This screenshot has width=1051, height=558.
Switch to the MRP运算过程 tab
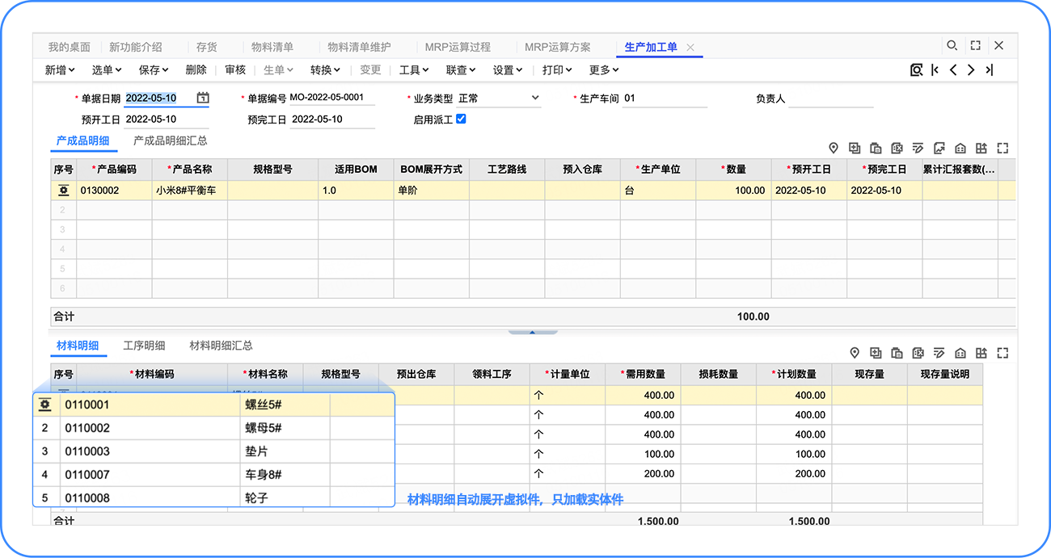458,47
